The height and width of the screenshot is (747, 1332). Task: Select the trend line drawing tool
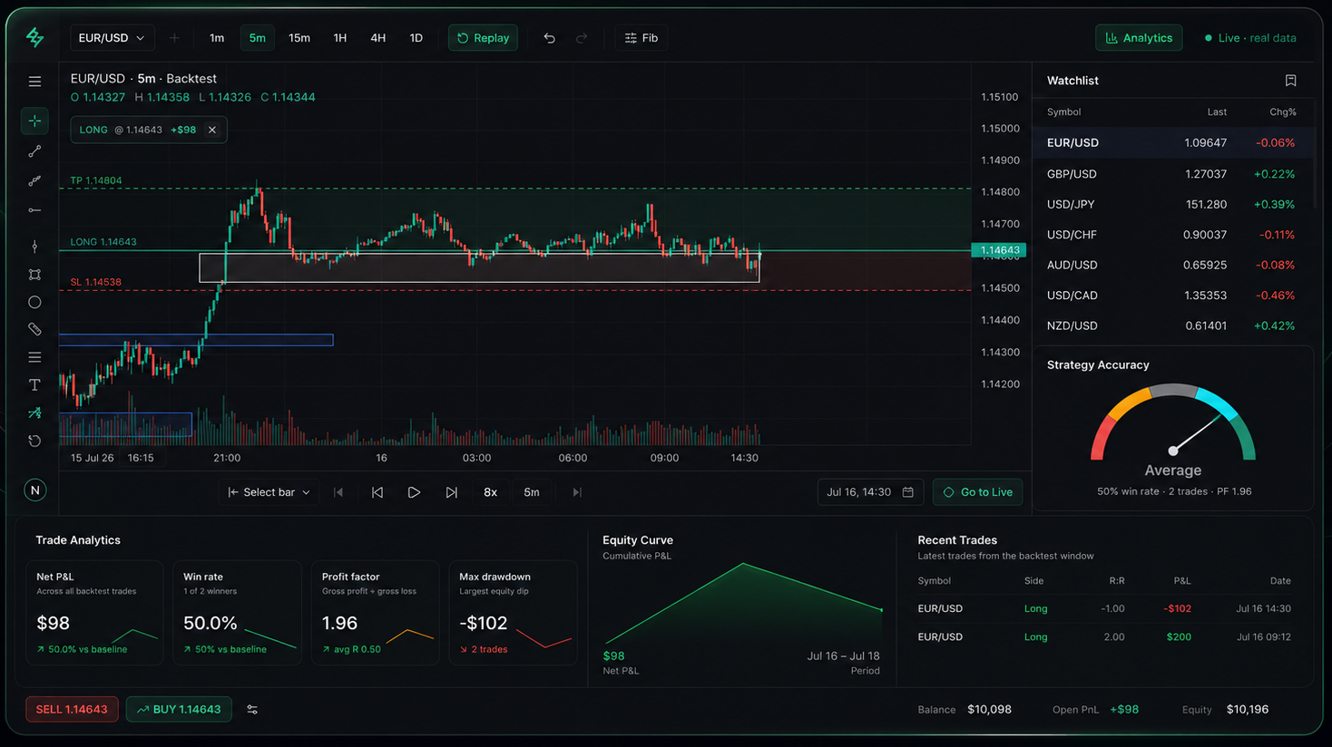click(34, 151)
